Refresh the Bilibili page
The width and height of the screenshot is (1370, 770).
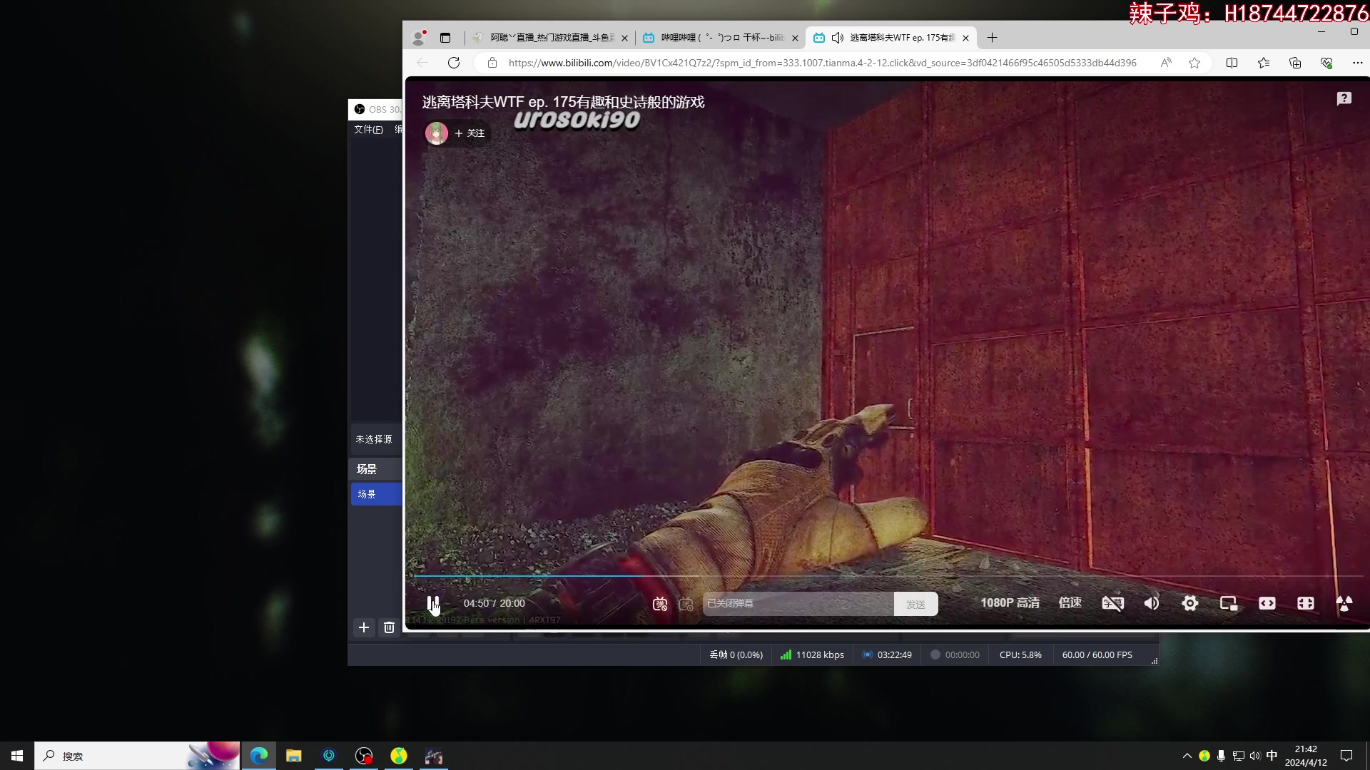click(454, 63)
